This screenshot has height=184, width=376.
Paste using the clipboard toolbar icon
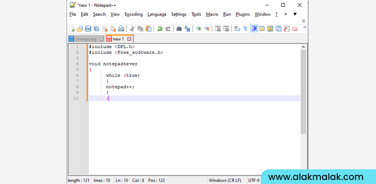point(149,29)
